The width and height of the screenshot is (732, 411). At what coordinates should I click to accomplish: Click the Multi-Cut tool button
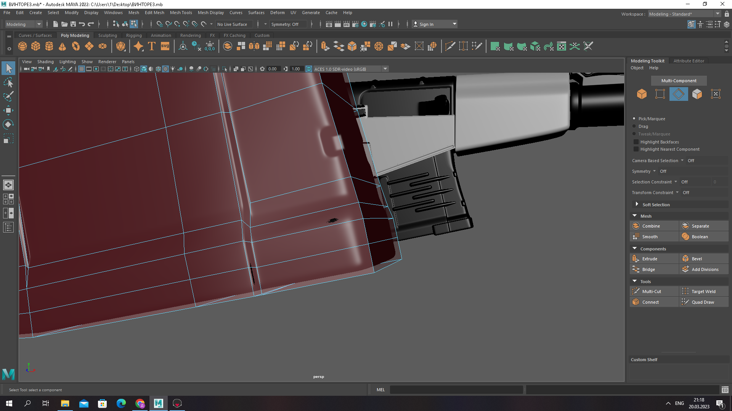click(654, 292)
